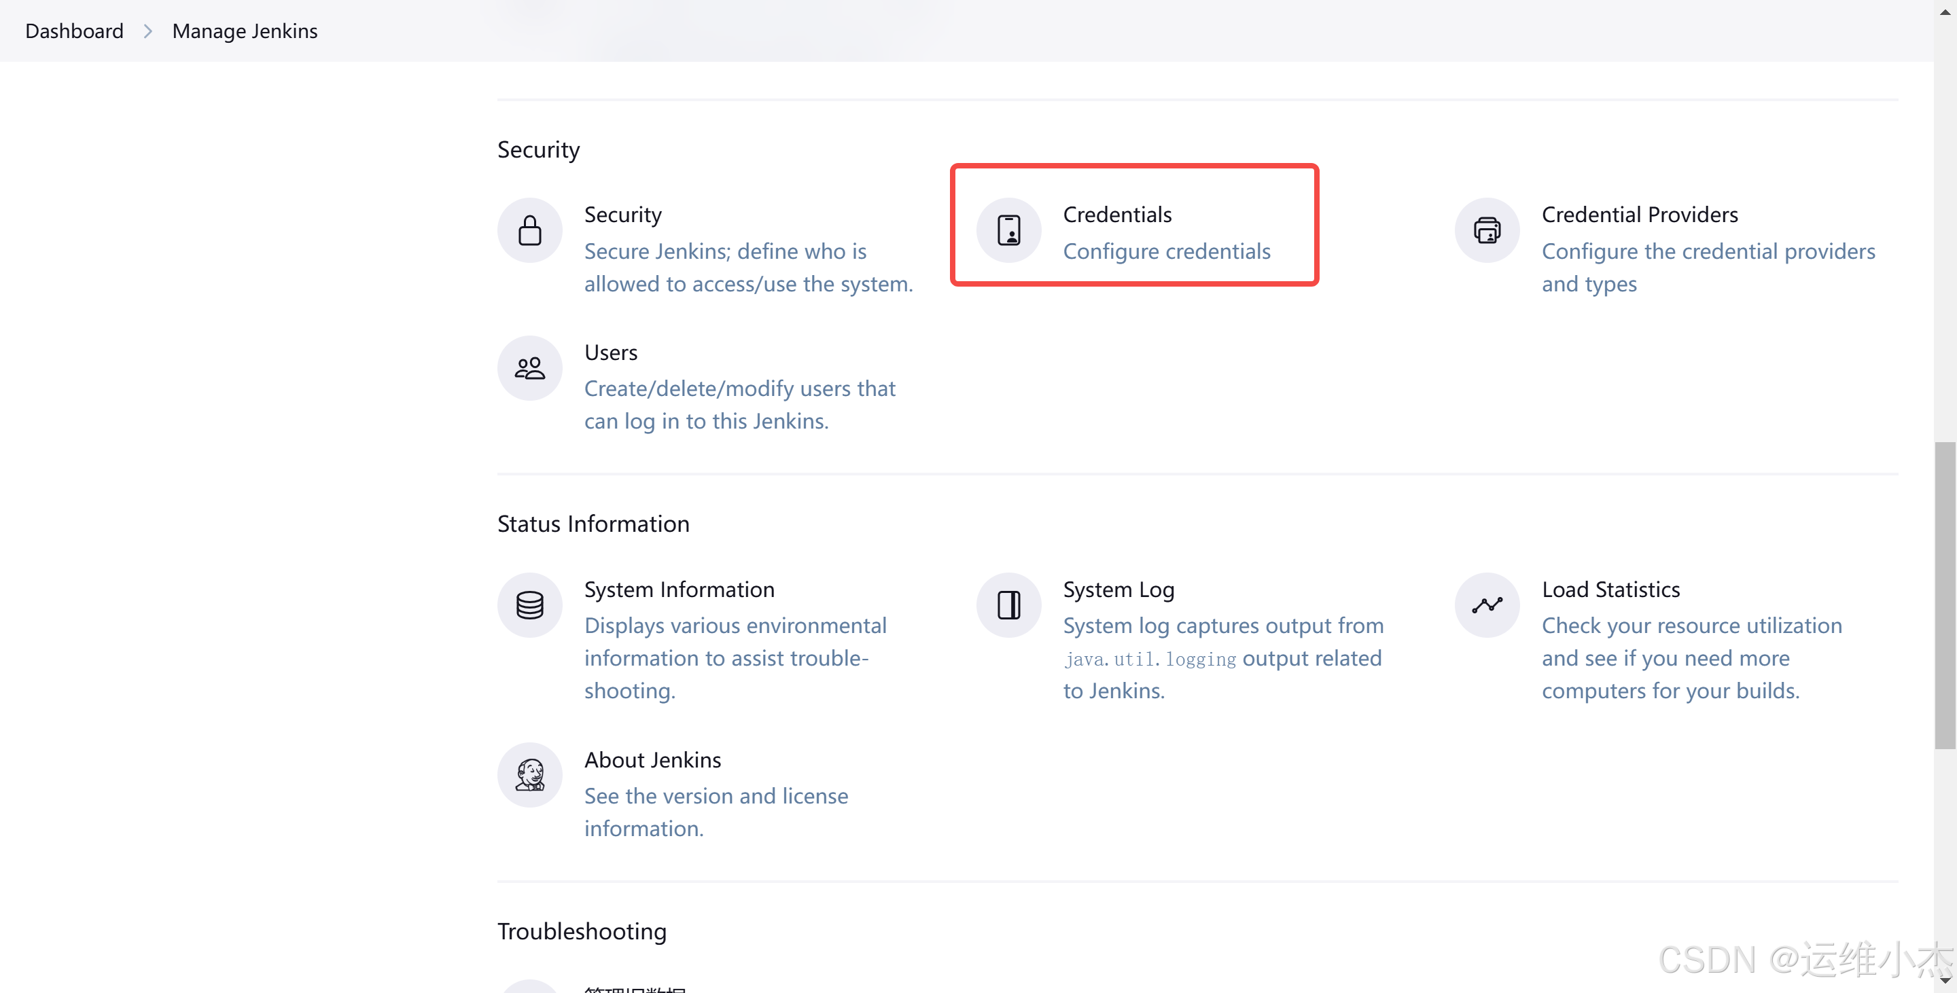The height and width of the screenshot is (993, 1957).
Task: Click the About Jenkins butler icon
Action: [x=529, y=775]
